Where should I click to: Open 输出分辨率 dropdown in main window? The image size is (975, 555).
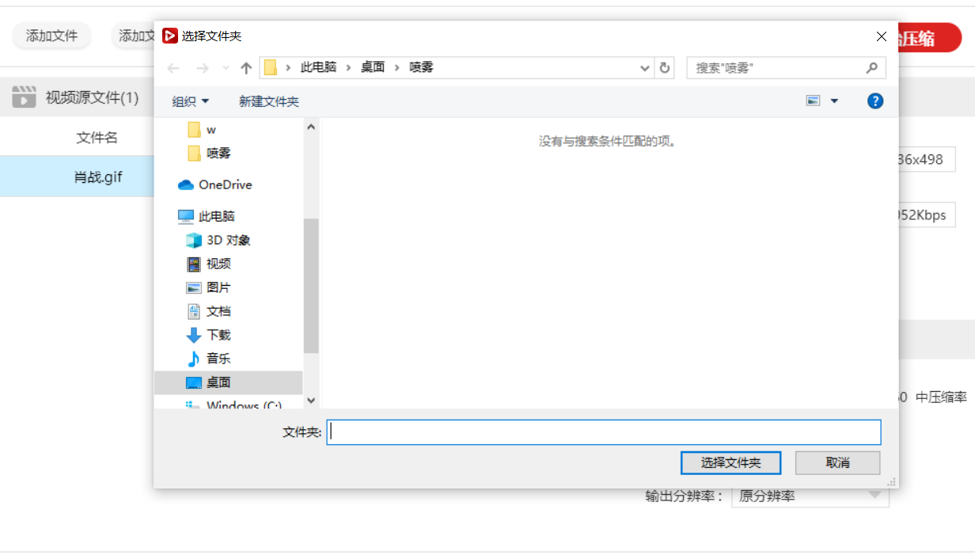[810, 496]
